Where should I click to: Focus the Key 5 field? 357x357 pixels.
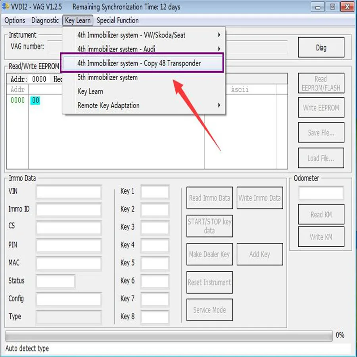pos(155,263)
